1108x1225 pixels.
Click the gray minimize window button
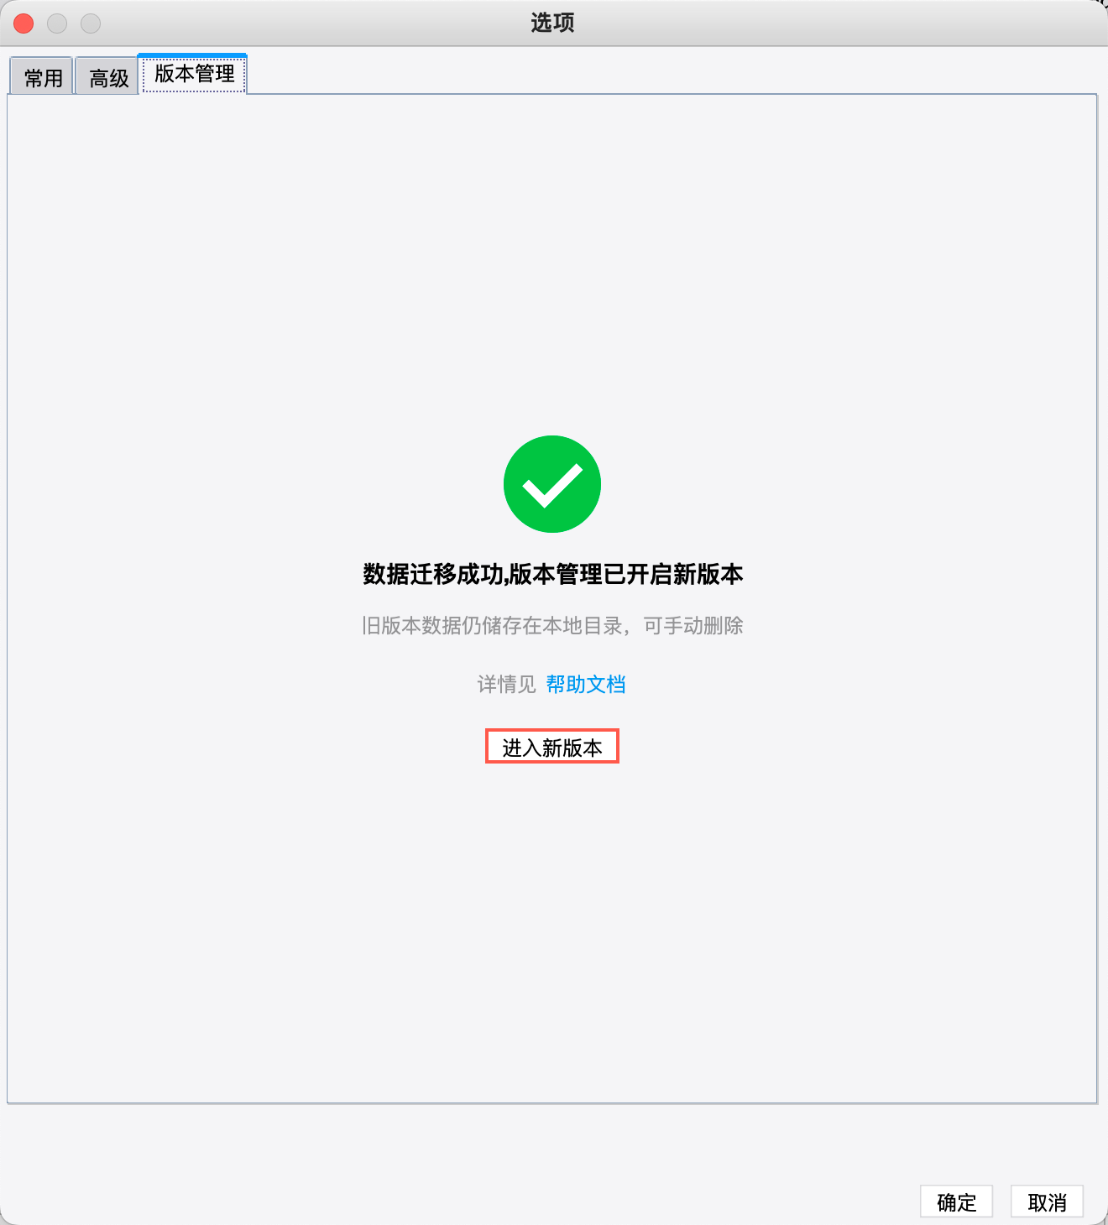[57, 23]
